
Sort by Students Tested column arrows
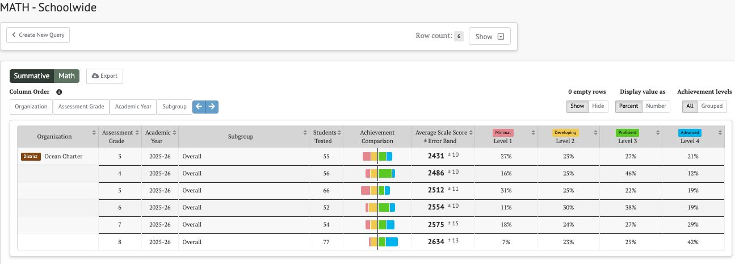341,133
